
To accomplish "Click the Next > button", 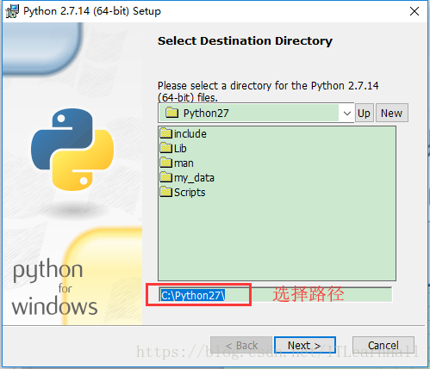I will [305, 345].
